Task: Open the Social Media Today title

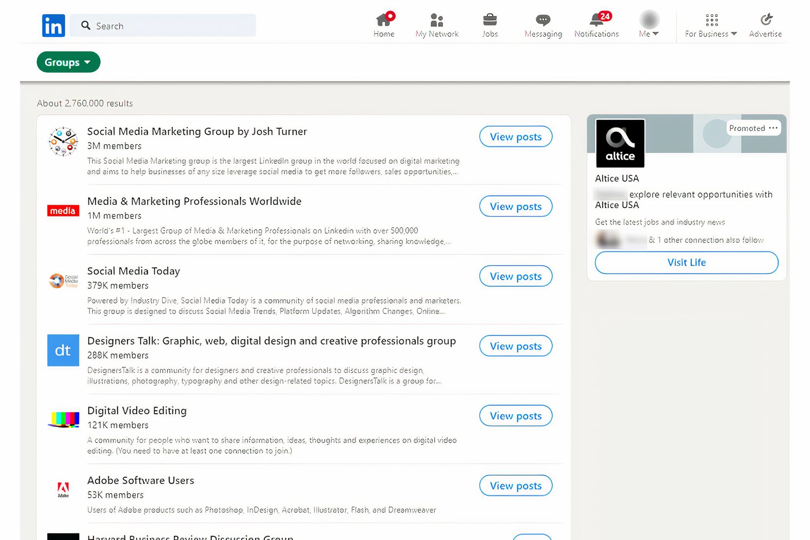Action: pyautogui.click(x=133, y=271)
